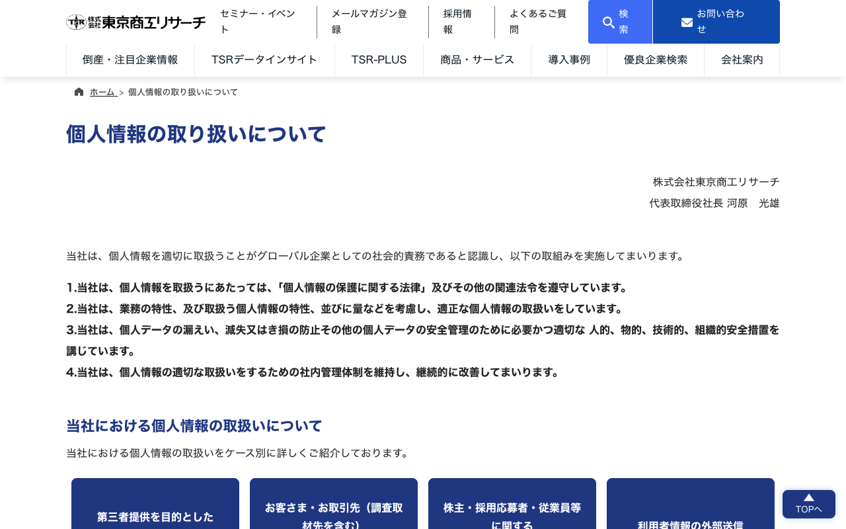Viewport: 846px width, 529px height.
Task: Click the Tokyo Shoko Research logo
Action: coord(136,22)
